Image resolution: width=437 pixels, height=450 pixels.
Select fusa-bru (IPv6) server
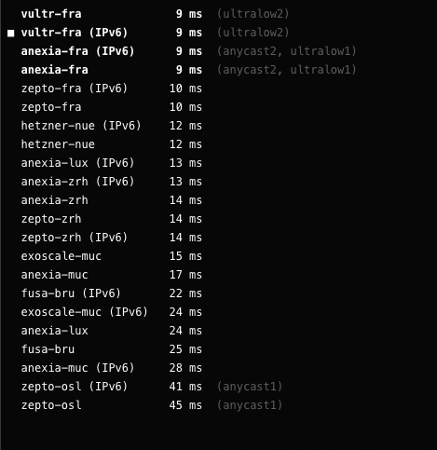[x=112, y=293]
